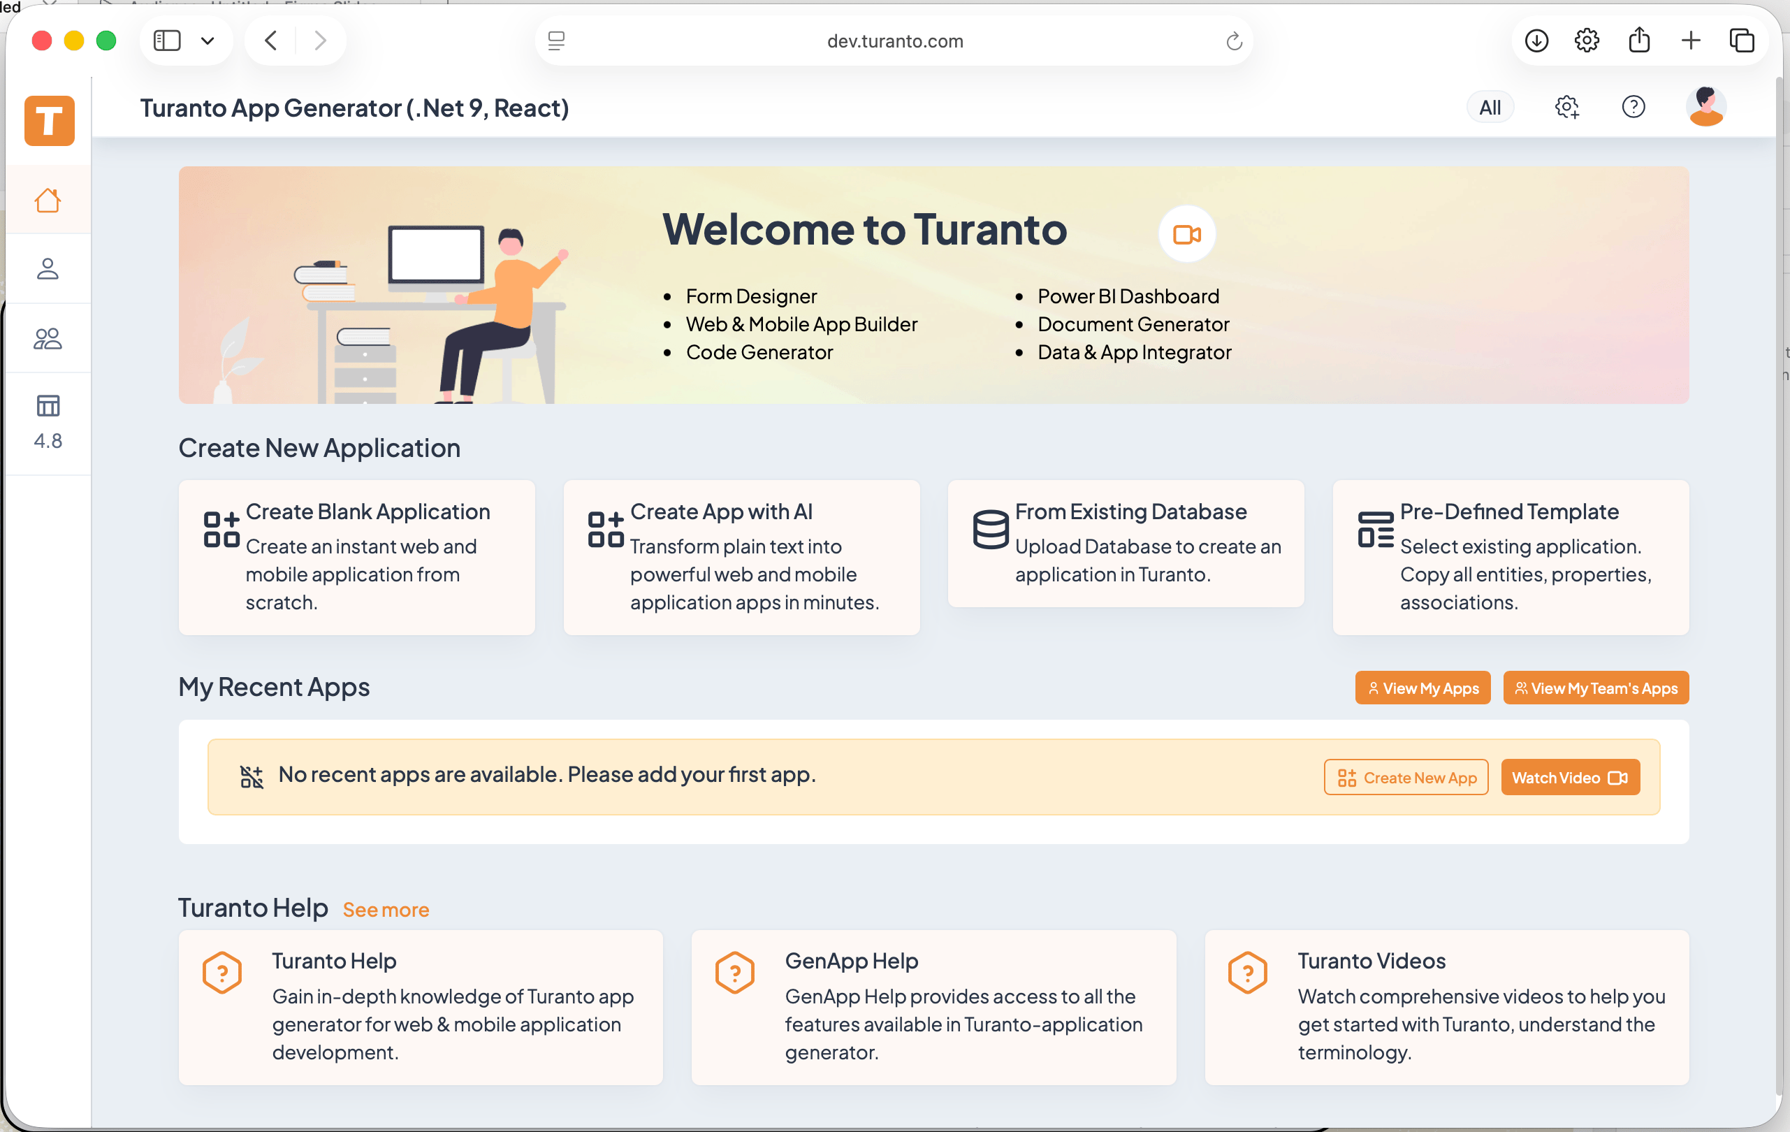This screenshot has height=1132, width=1790.
Task: Select the single-user icon in the sidebar
Action: click(x=48, y=269)
